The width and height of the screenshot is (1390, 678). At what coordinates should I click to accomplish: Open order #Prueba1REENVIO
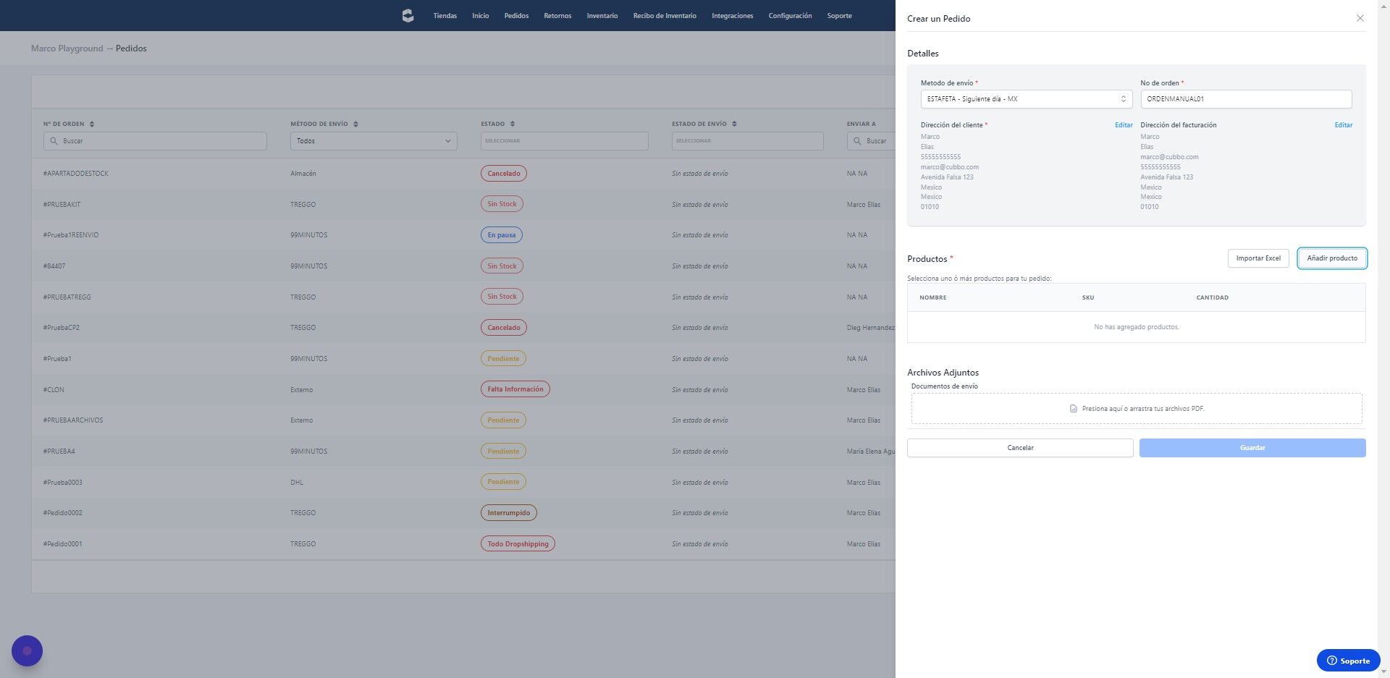pyautogui.click(x=71, y=235)
